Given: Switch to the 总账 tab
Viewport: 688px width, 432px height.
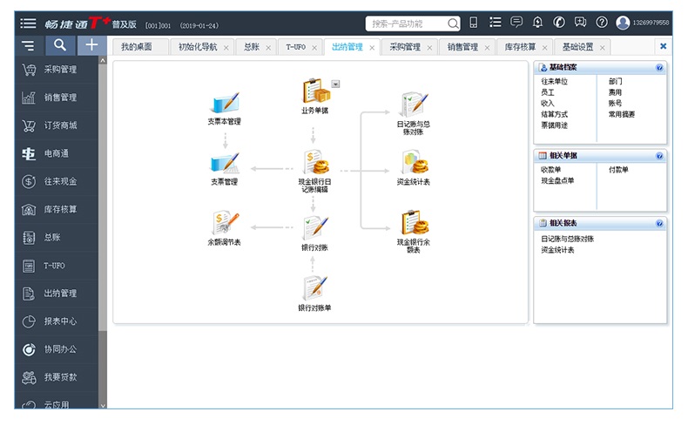Looking at the screenshot, I should coord(251,47).
